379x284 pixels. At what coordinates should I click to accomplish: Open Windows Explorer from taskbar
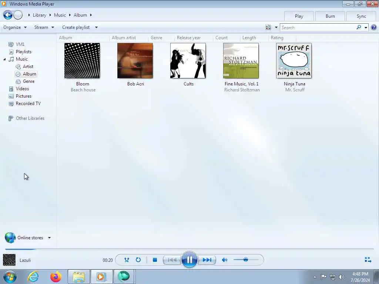click(79, 277)
